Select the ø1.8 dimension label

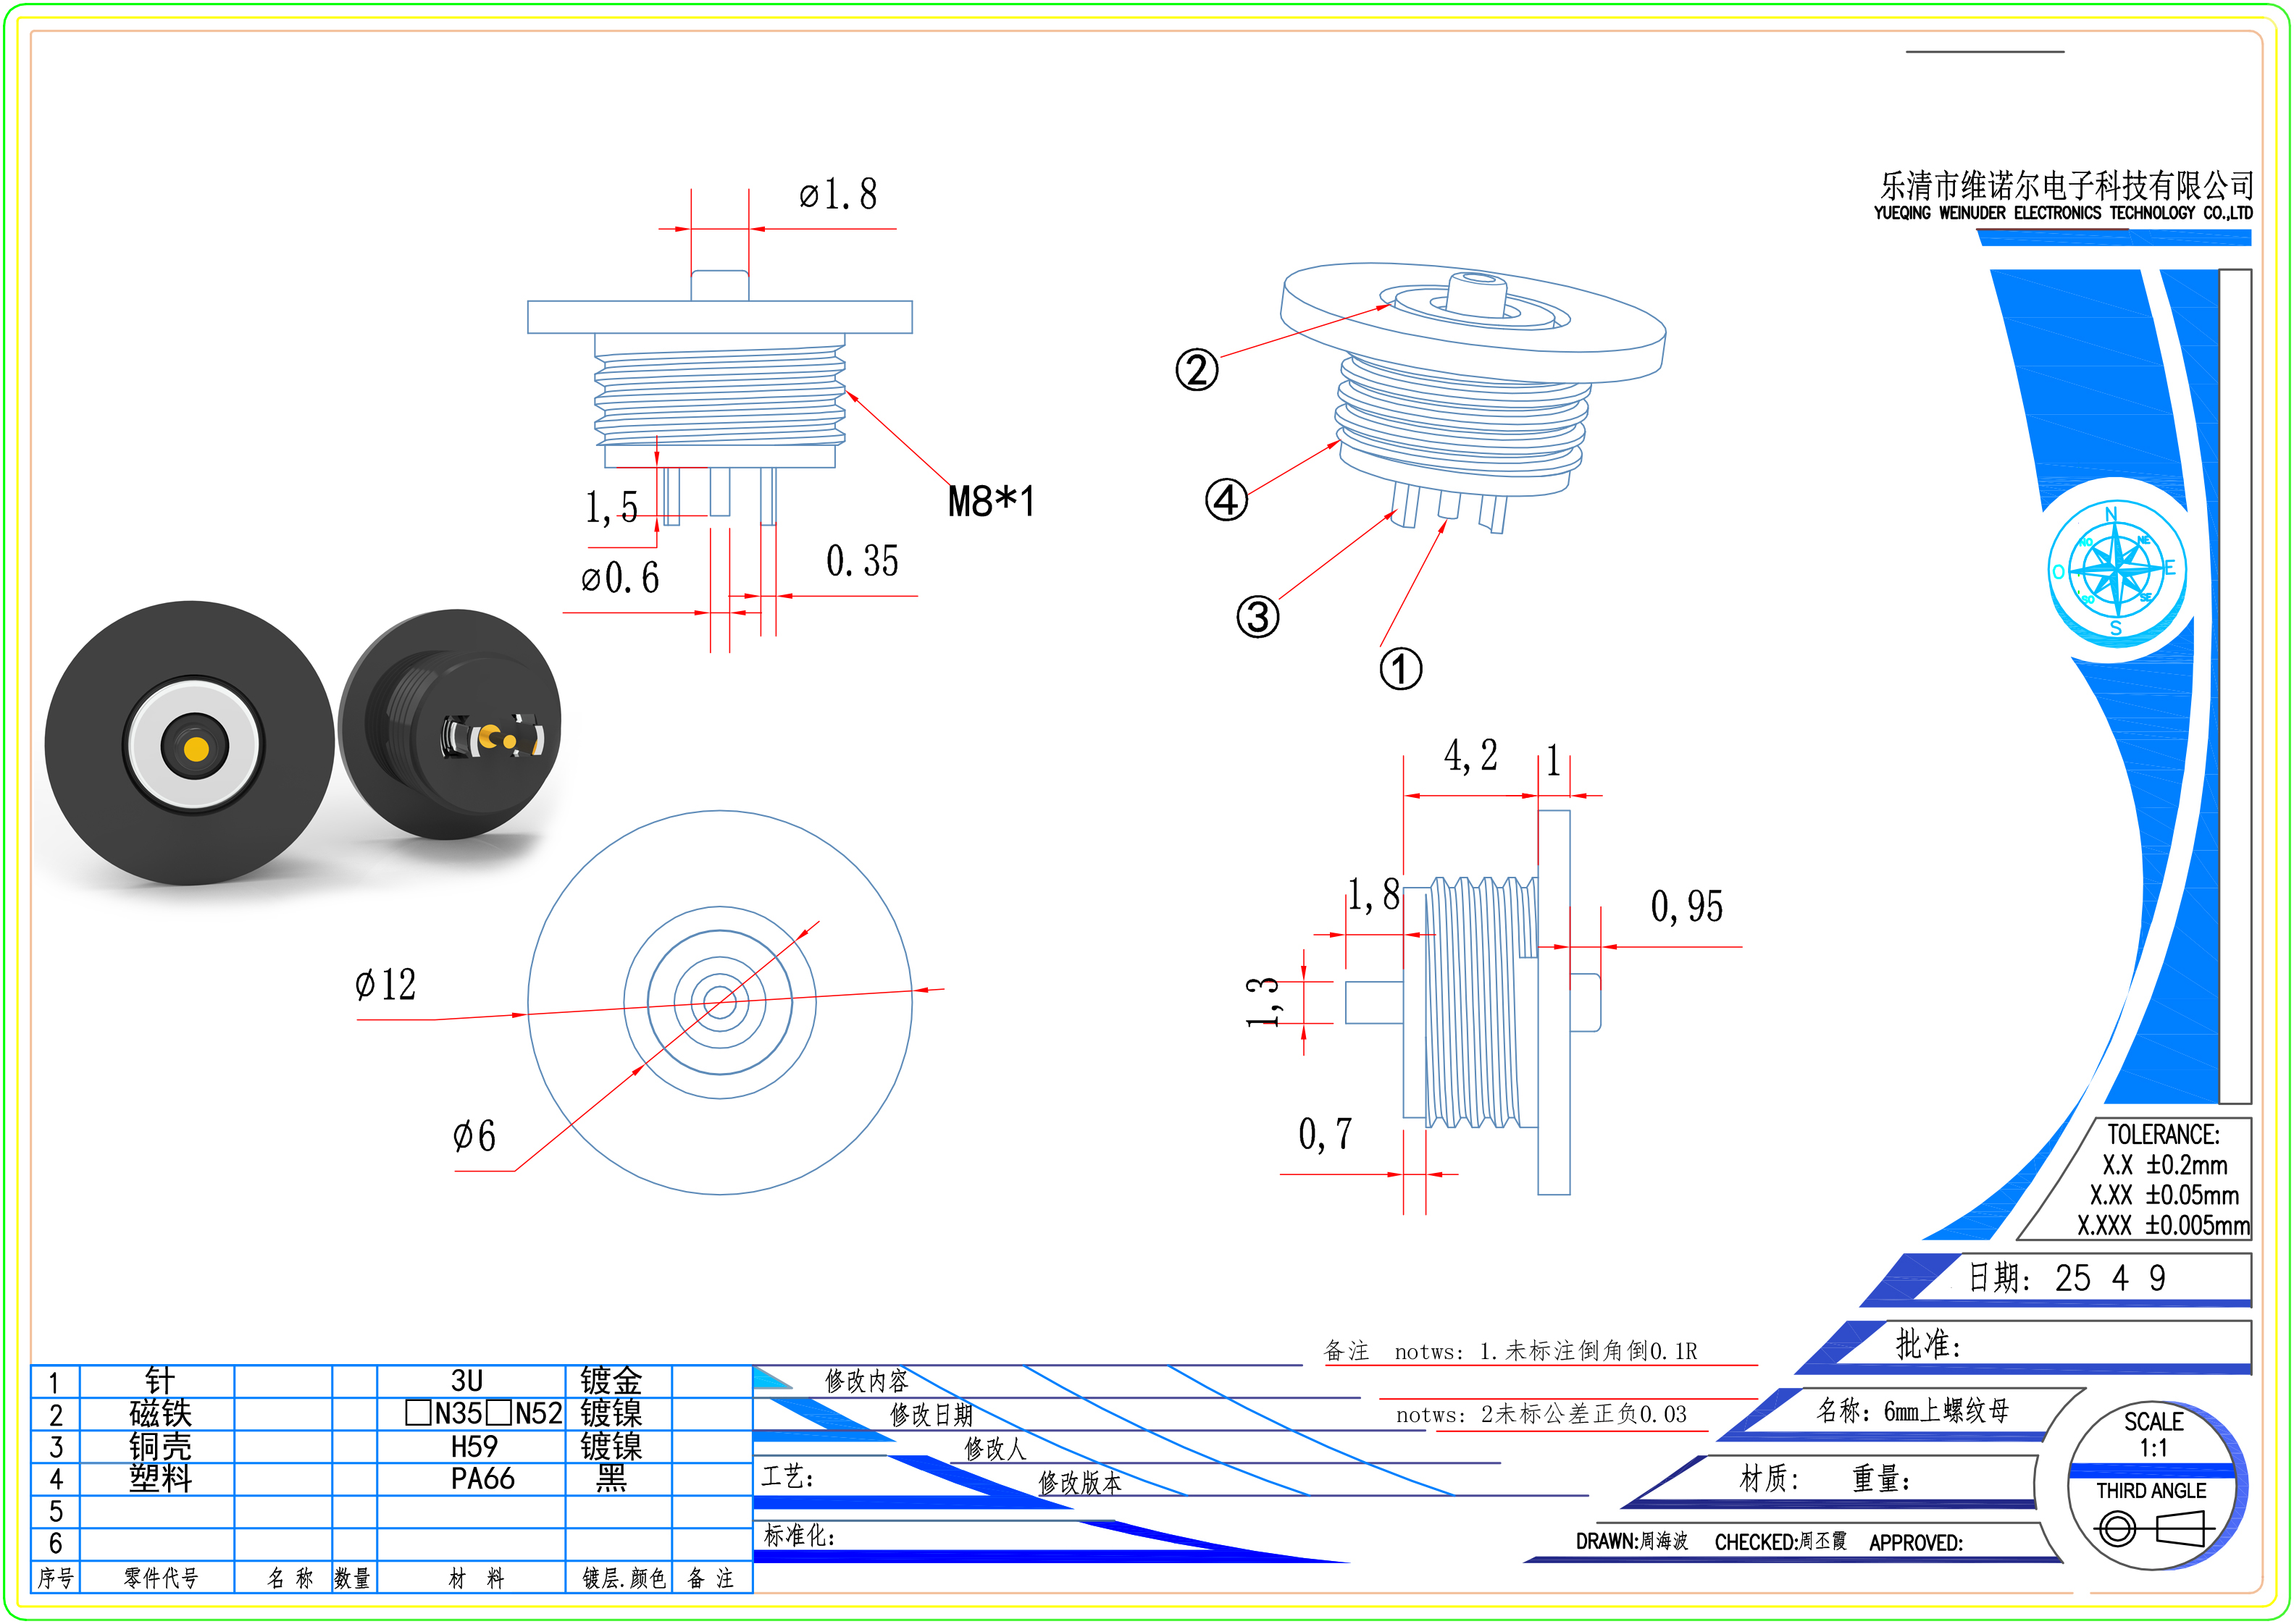tap(838, 194)
